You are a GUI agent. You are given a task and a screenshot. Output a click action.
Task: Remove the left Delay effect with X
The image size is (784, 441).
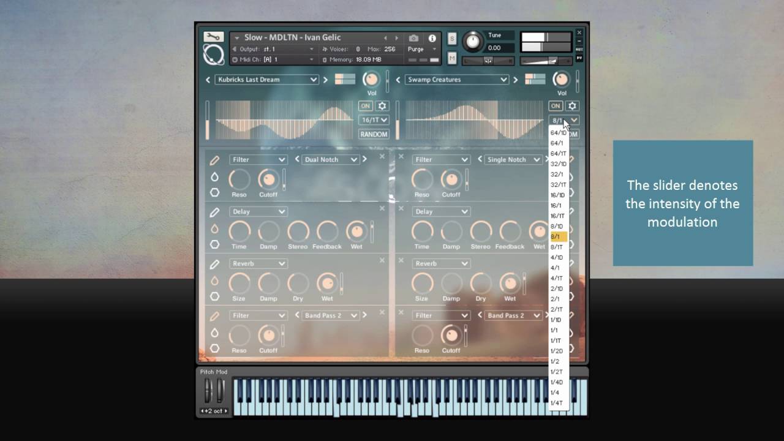382,209
